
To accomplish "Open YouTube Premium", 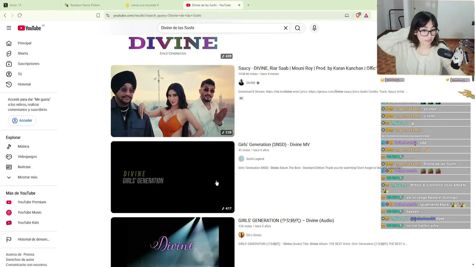I will click(32, 202).
